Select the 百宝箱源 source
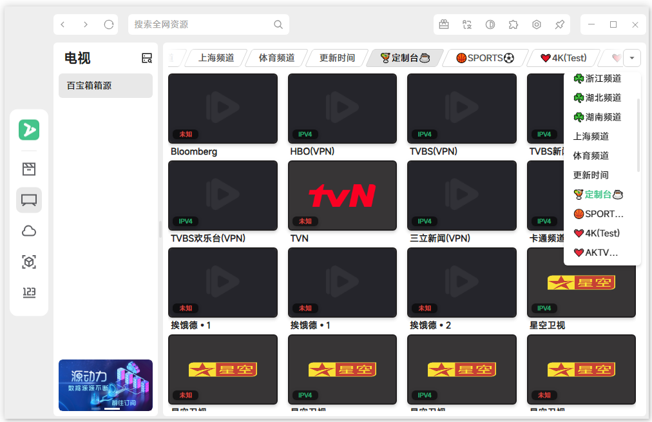Screen dimensions: 652x422 [x=106, y=86]
